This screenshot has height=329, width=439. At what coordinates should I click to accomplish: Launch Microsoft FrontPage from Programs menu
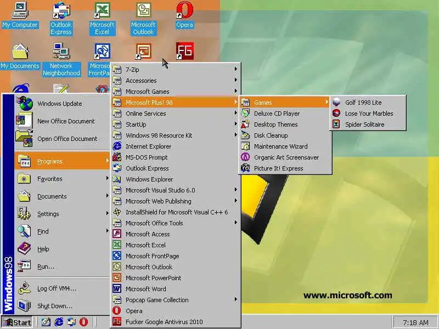[x=176, y=256]
